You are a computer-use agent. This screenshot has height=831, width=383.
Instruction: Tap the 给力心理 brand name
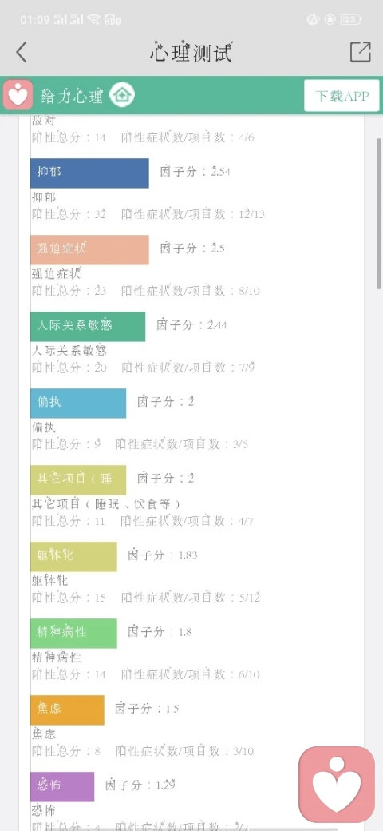tap(72, 97)
